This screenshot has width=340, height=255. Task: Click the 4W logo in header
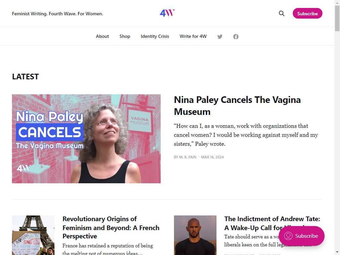tap(167, 13)
